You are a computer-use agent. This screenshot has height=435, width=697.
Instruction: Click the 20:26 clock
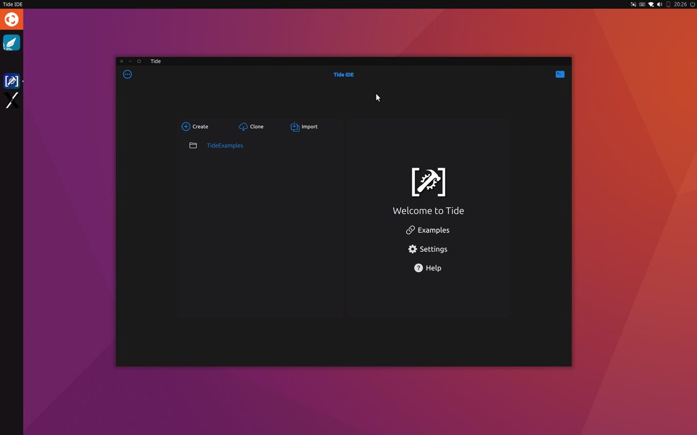point(680,4)
